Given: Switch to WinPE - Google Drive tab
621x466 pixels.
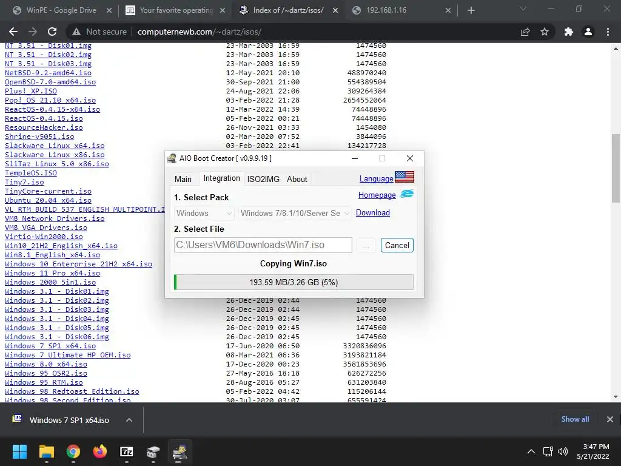Looking at the screenshot, I should click(61, 10).
